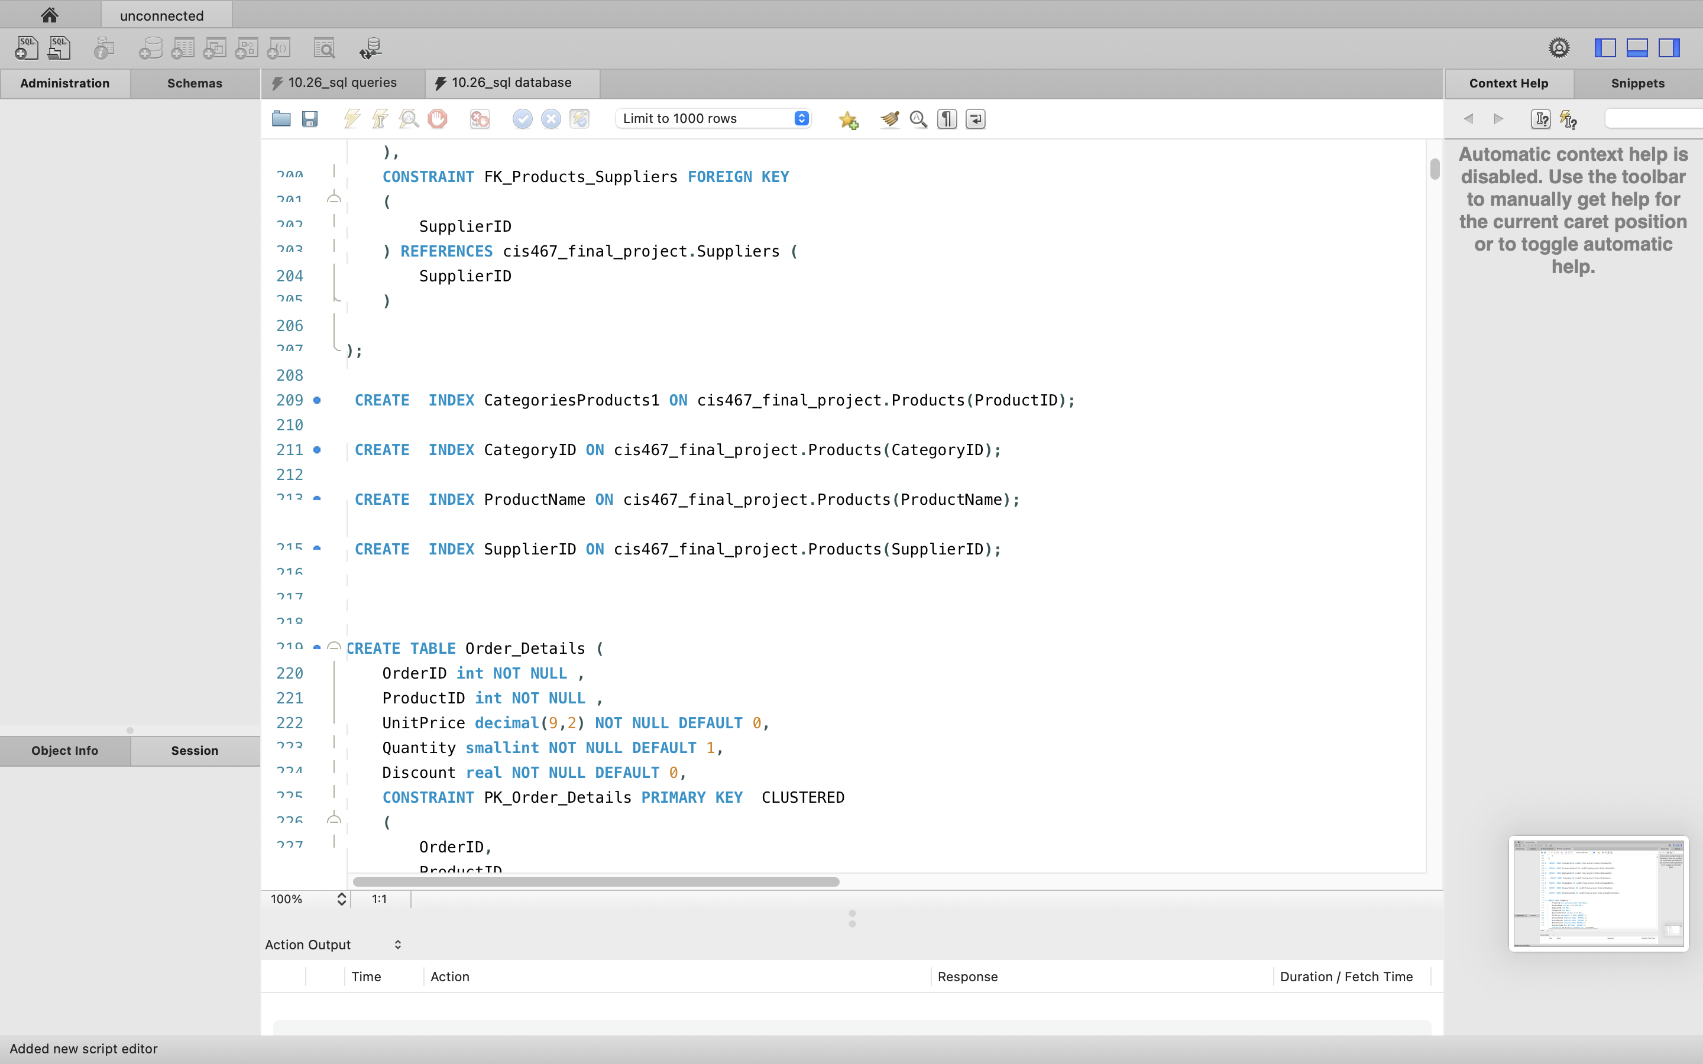This screenshot has width=1703, height=1064.
Task: Open SQL script file from main toolbar
Action: [x=59, y=48]
